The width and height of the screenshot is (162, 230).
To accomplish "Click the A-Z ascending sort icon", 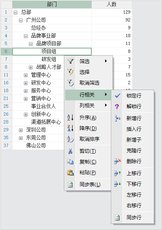I will [70, 118].
